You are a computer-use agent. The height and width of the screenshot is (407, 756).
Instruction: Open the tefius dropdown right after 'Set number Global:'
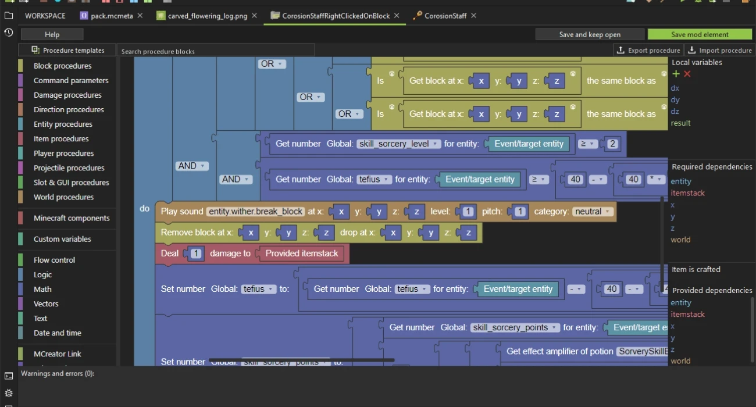tap(258, 289)
